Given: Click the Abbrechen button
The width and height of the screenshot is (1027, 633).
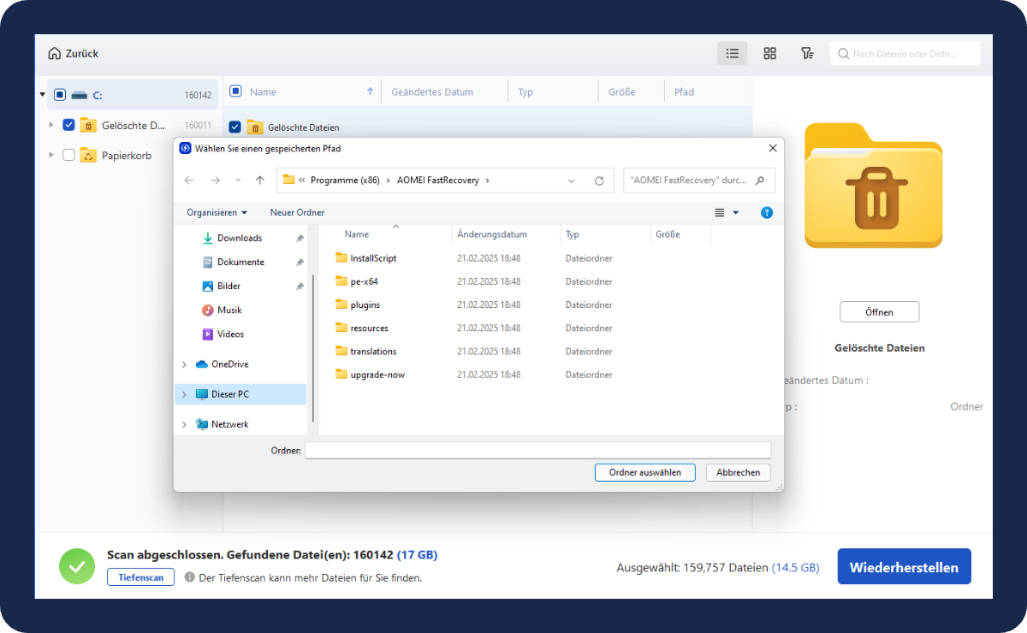Looking at the screenshot, I should pos(738,472).
